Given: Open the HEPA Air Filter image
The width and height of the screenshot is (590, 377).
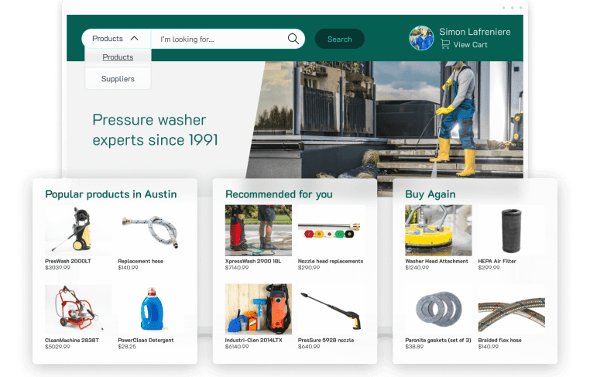Looking at the screenshot, I should pyautogui.click(x=511, y=230).
